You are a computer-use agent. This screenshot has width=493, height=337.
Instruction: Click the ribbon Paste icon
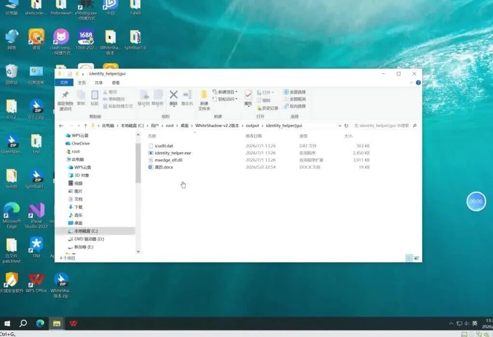(x=95, y=98)
